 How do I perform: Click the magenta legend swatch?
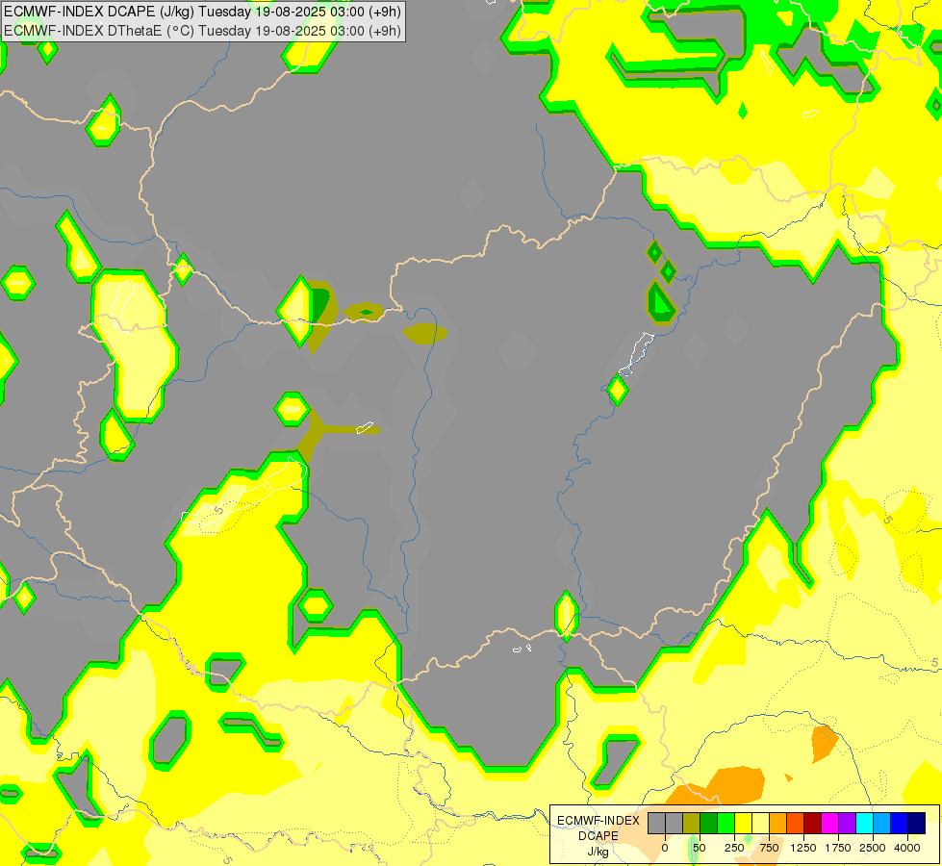point(829,824)
